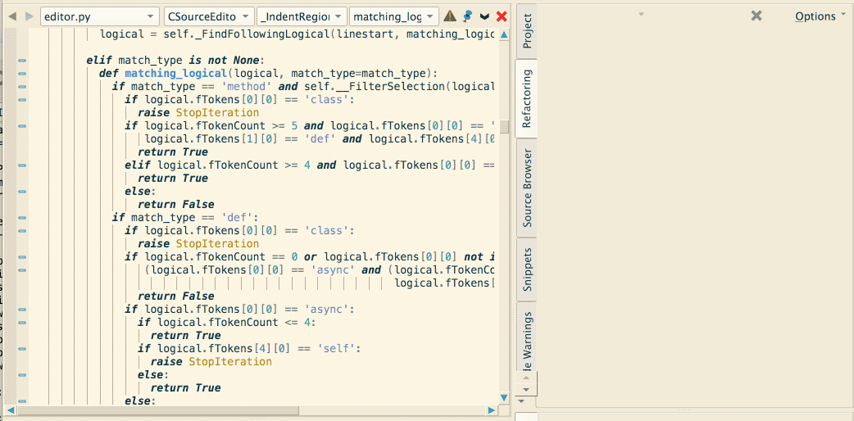This screenshot has width=854, height=421.
Task: Collapse fold marker beside 'def matching_logical' line
Action: (x=22, y=74)
